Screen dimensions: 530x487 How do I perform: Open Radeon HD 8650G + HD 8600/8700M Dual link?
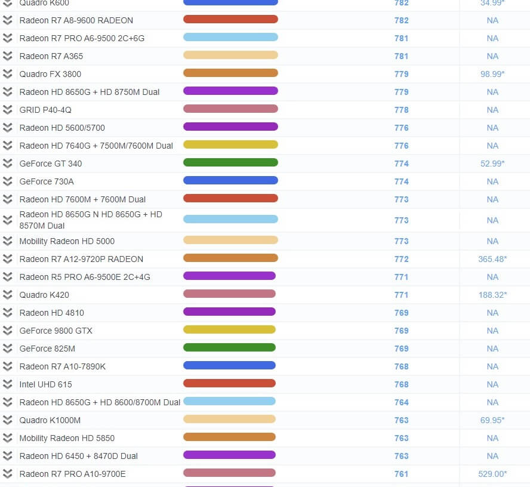pyautogui.click(x=100, y=402)
